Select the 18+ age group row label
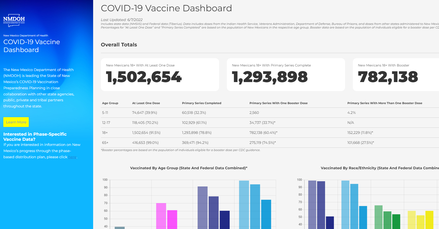Viewport: 439px width, 229px height. 105,133
